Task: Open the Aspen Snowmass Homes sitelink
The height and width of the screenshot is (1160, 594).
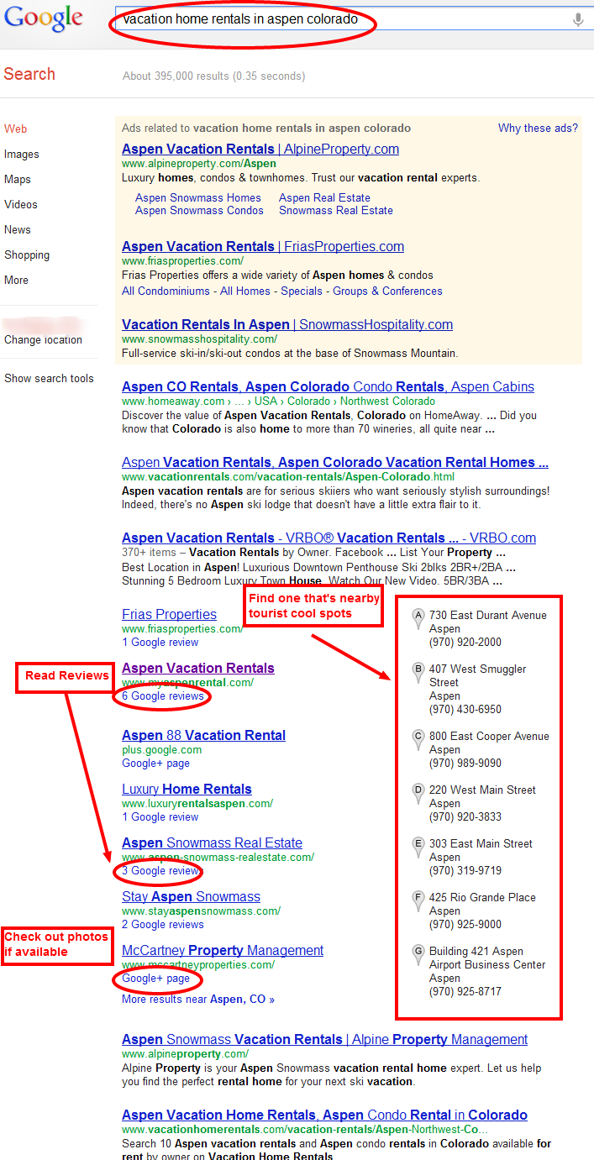Action: pyautogui.click(x=198, y=198)
